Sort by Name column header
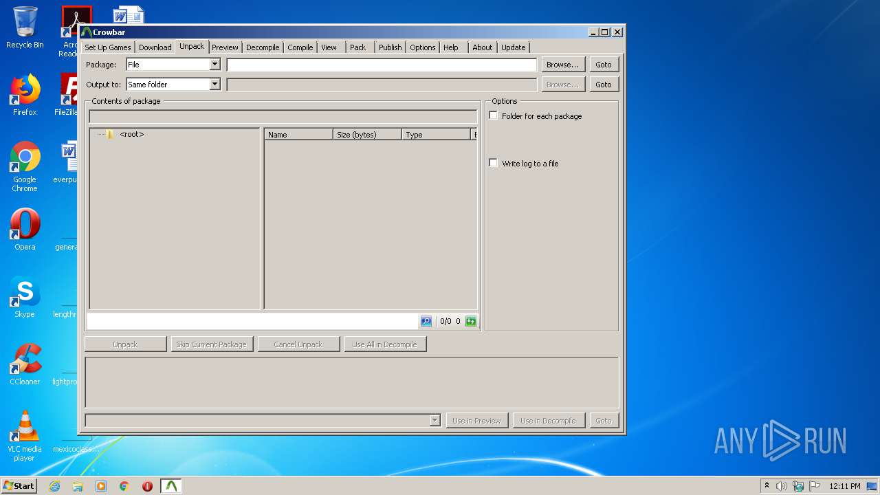880x495 pixels. click(298, 134)
